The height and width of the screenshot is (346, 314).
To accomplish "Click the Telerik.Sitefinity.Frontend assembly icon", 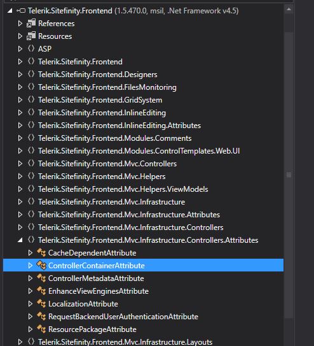I will [x=21, y=11].
